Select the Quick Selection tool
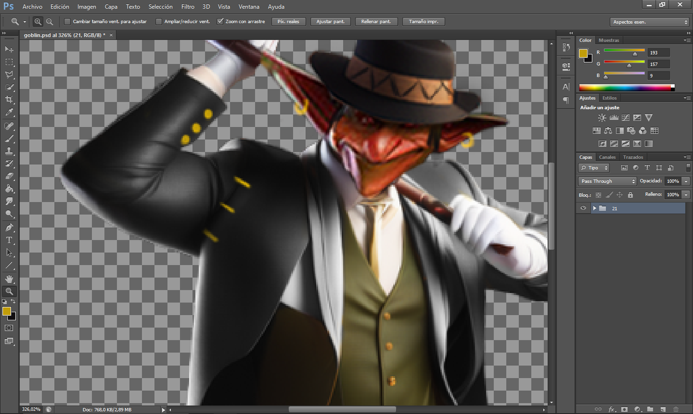This screenshot has height=414, width=693. click(9, 87)
